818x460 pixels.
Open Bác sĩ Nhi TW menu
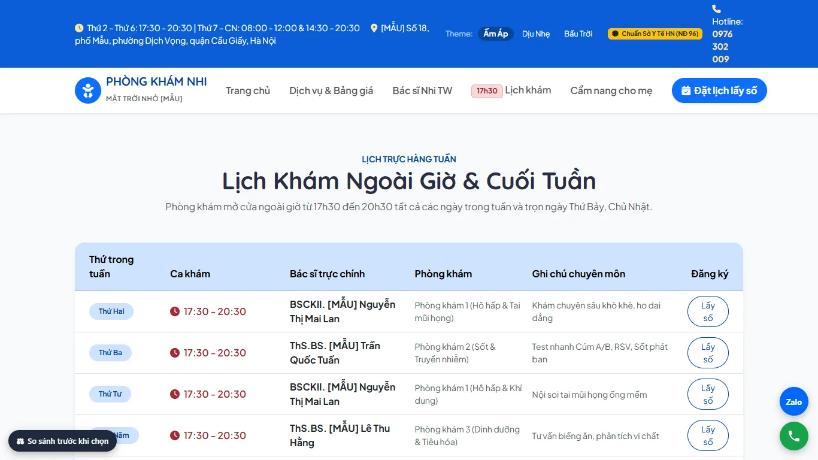click(422, 90)
